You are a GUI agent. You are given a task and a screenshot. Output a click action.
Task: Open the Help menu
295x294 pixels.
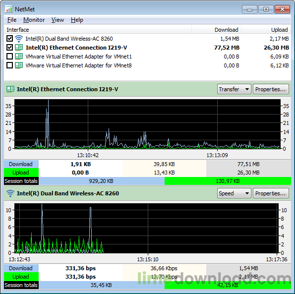point(77,20)
